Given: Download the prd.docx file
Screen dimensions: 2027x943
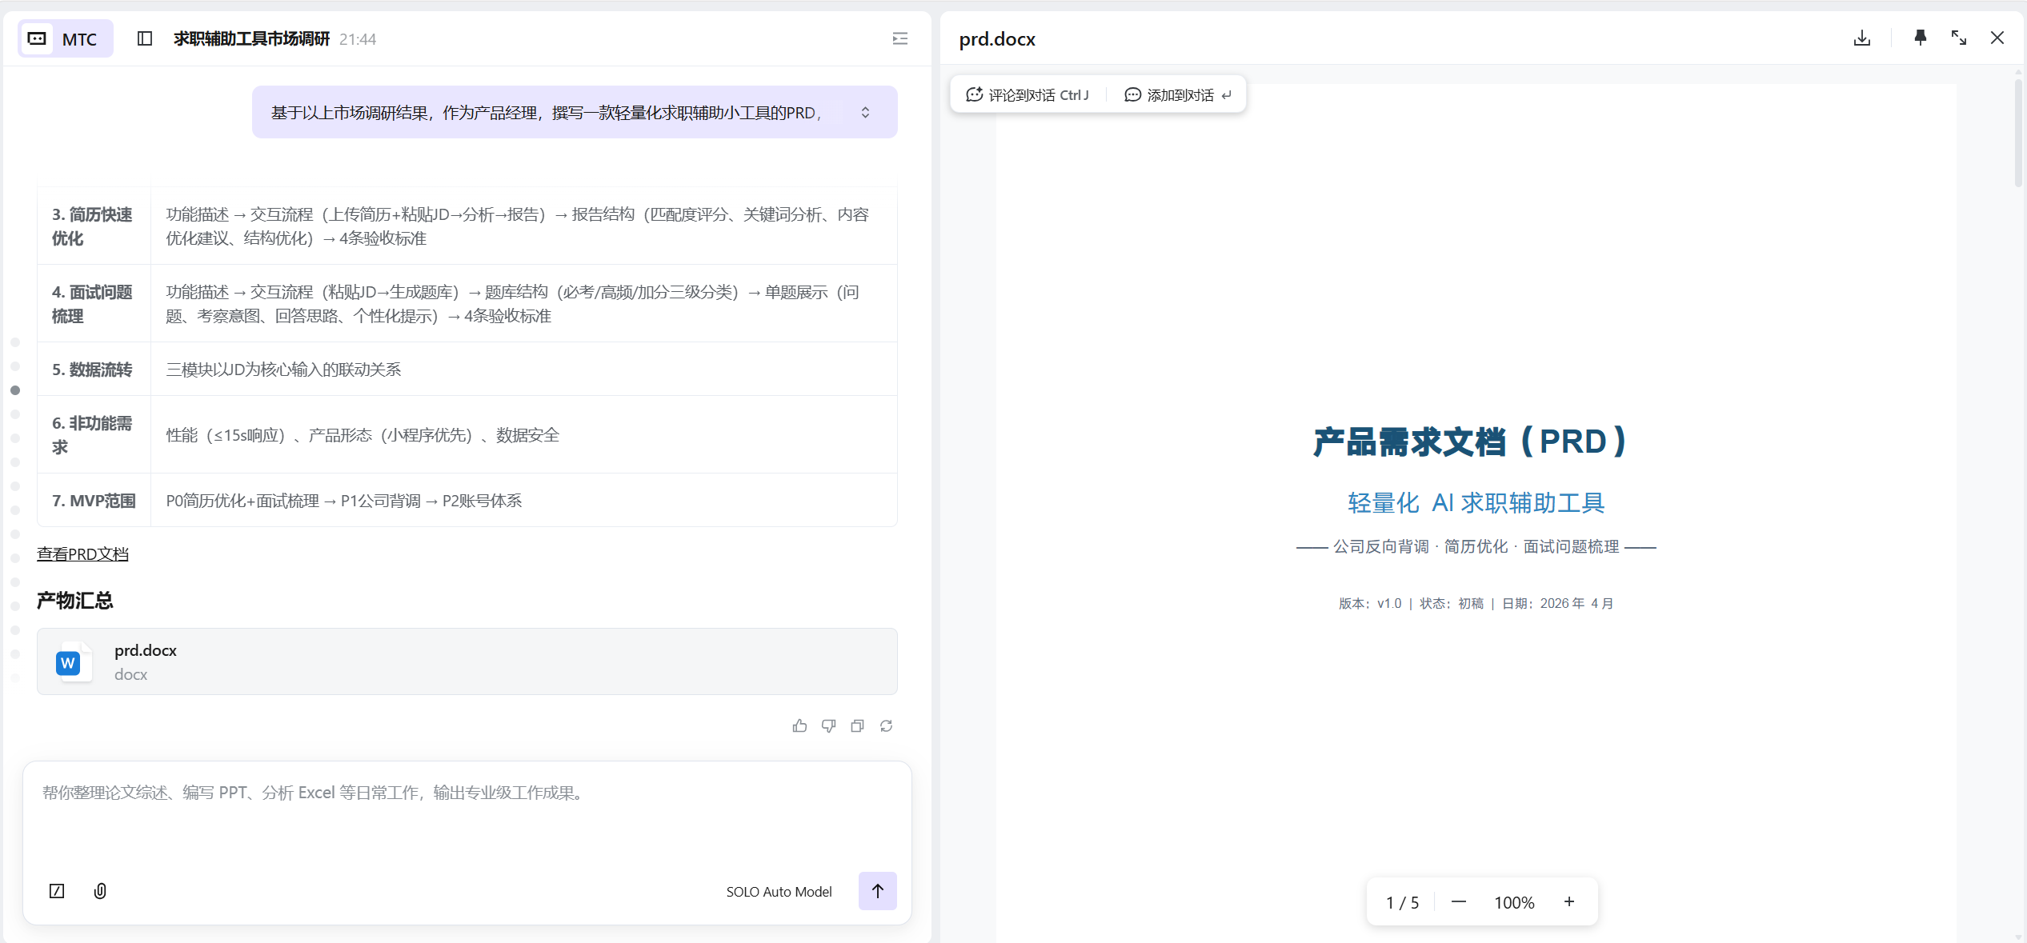Looking at the screenshot, I should click(1861, 38).
